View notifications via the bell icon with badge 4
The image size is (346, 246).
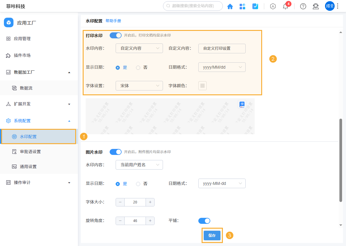click(285, 6)
